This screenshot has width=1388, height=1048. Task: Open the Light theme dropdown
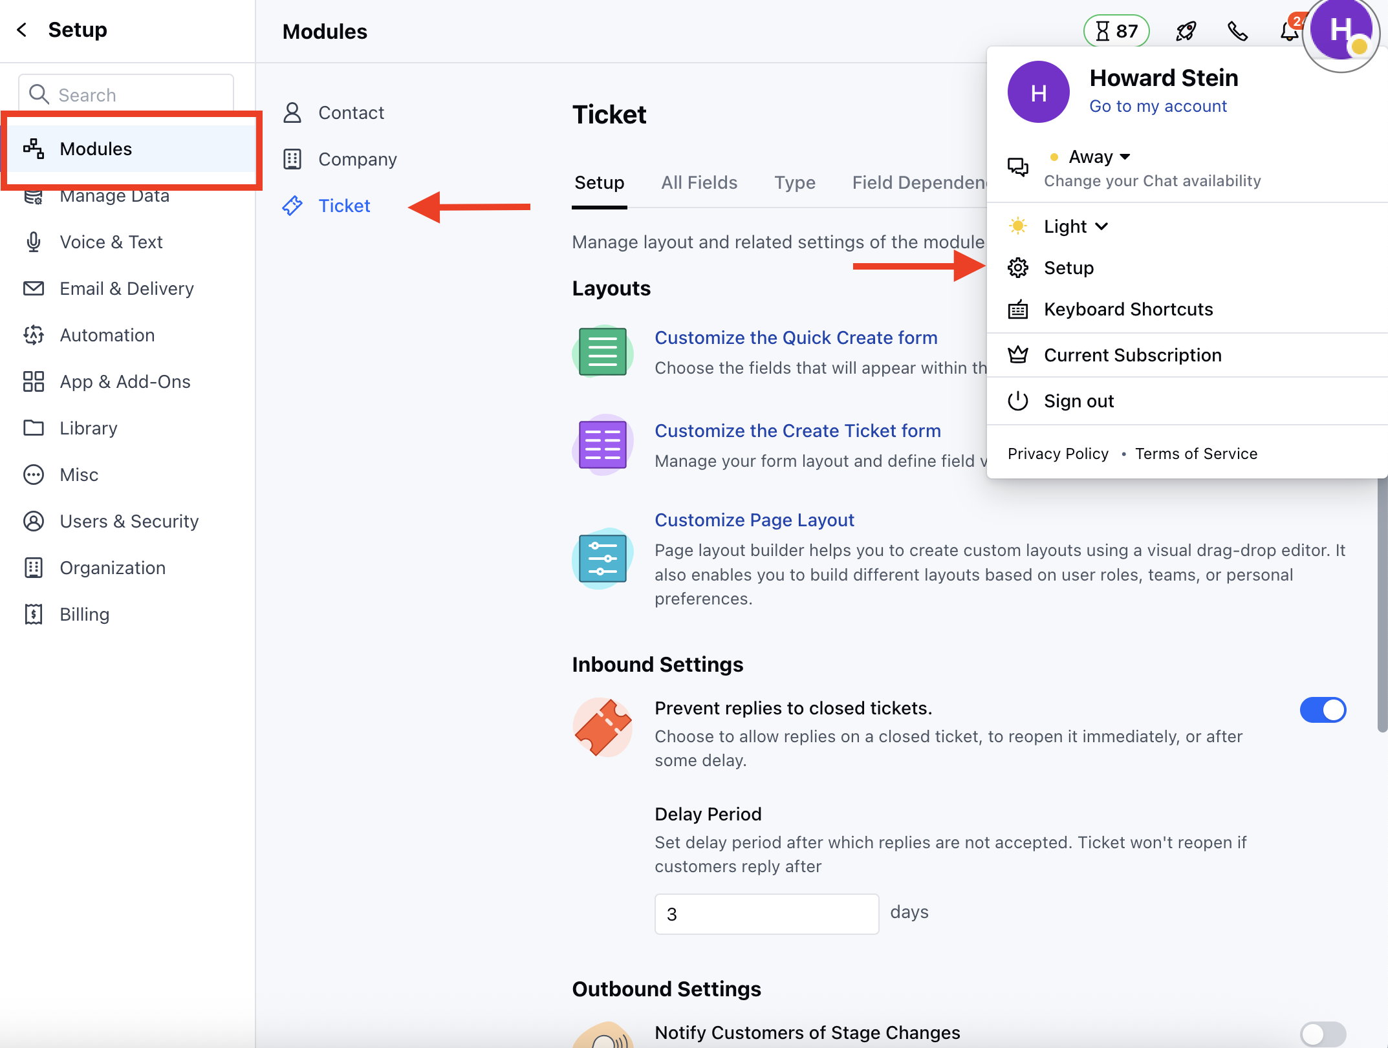click(1076, 226)
